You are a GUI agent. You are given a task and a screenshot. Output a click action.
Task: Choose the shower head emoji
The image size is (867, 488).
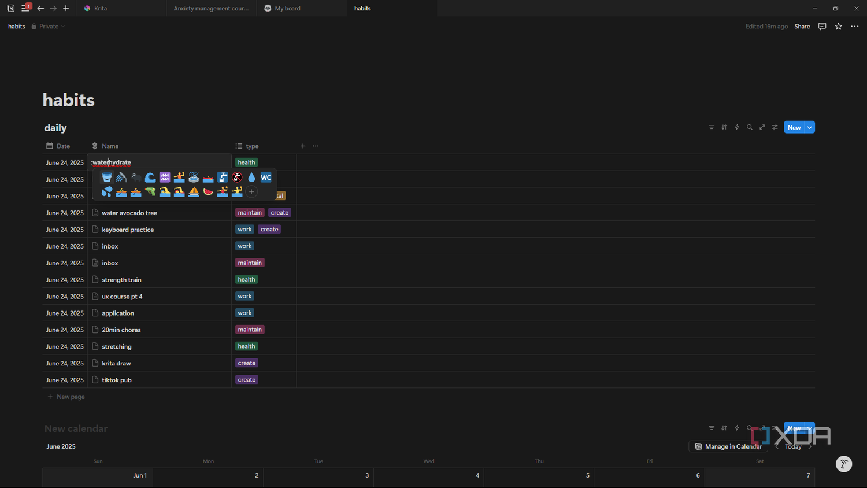pos(121,178)
